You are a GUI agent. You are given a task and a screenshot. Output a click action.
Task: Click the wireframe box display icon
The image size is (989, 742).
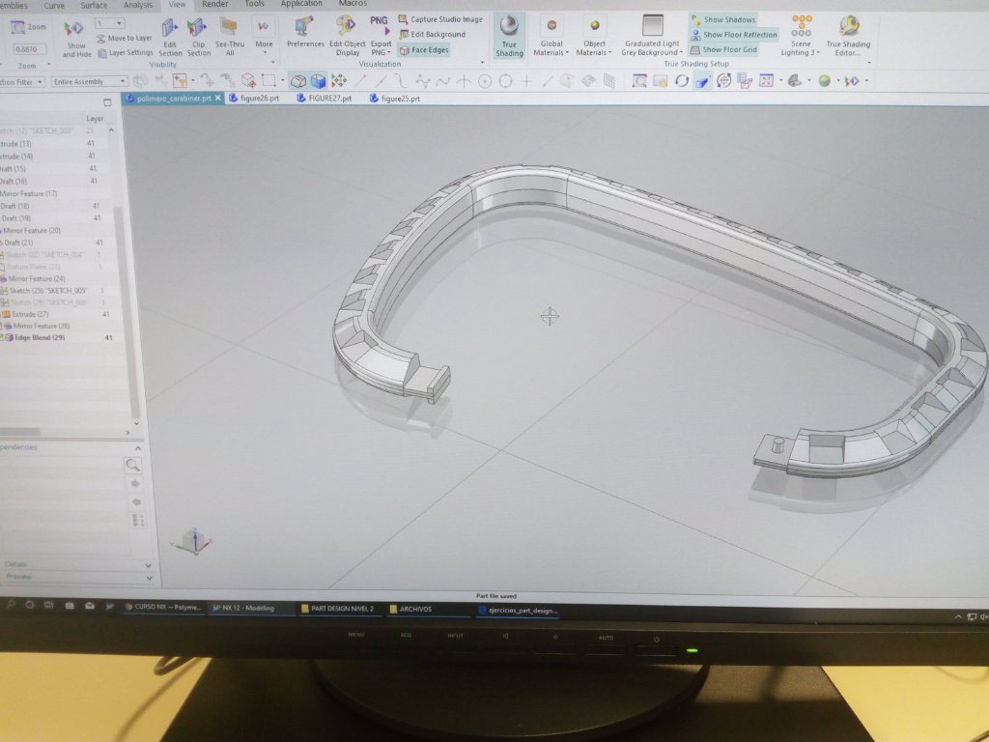298,81
